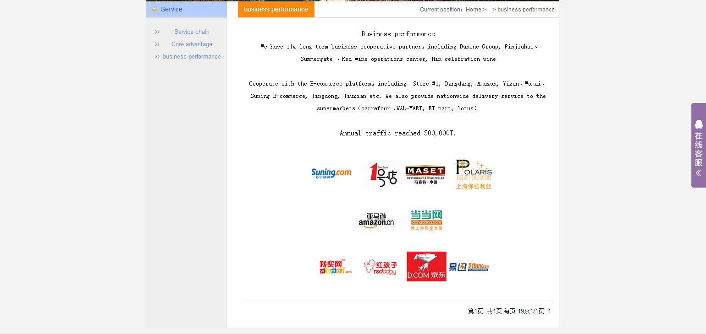Click the chevron beside business performance in sidebar
Image resolution: width=706 pixels, height=334 pixels.
point(157,56)
